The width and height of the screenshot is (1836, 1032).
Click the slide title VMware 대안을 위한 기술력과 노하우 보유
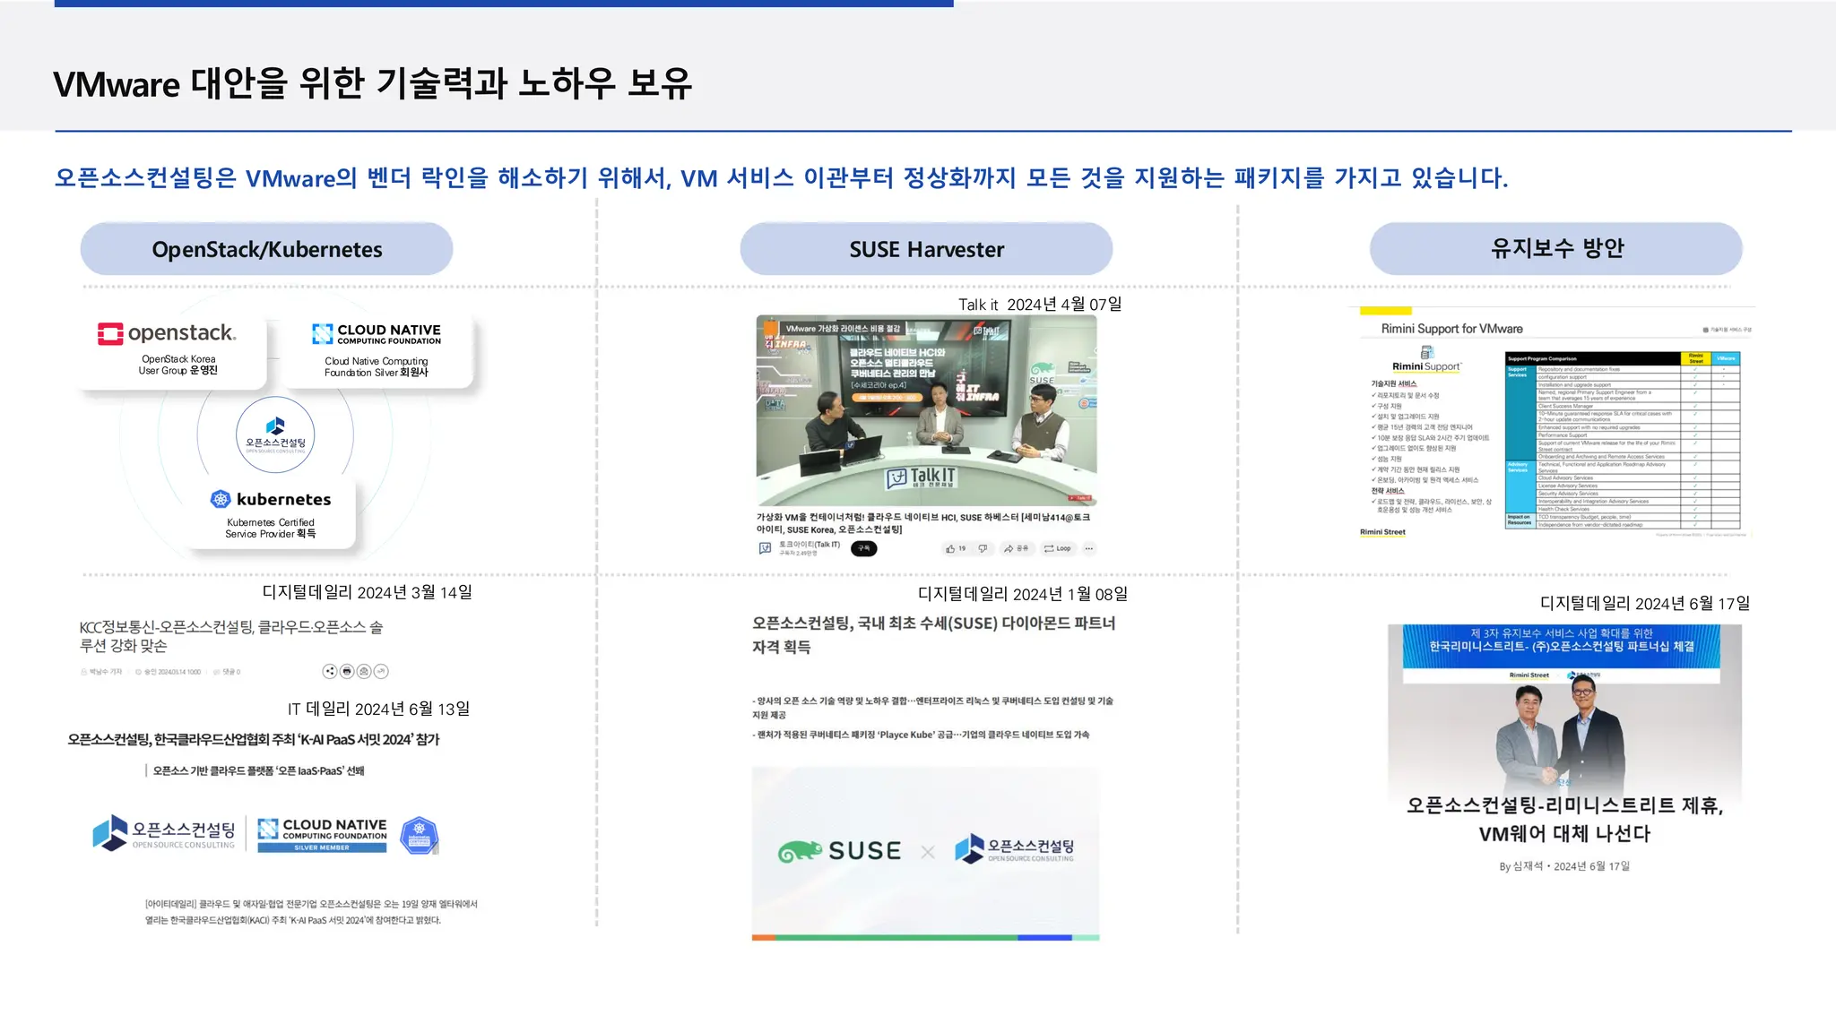coord(372,83)
